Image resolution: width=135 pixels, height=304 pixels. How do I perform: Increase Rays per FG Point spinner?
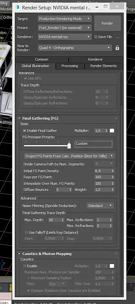click(113, 176)
